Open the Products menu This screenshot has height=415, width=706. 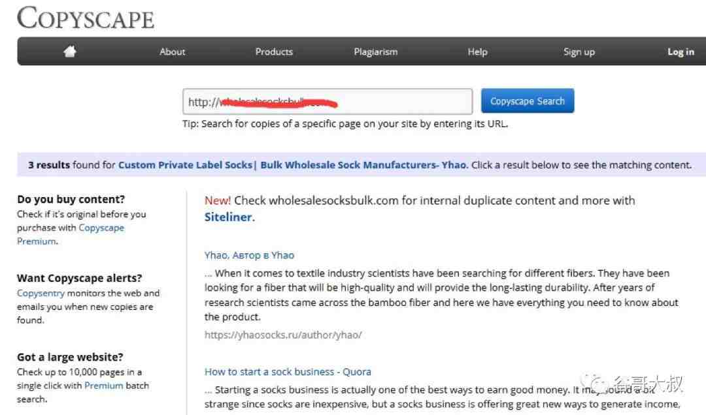click(x=274, y=52)
